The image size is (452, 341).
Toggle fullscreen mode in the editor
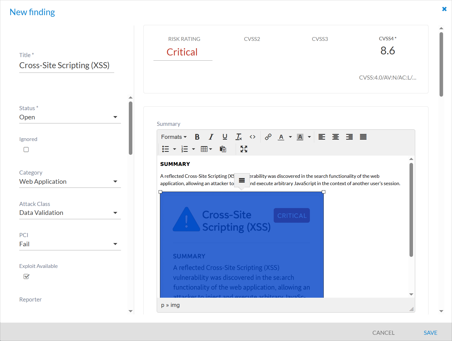[244, 149]
